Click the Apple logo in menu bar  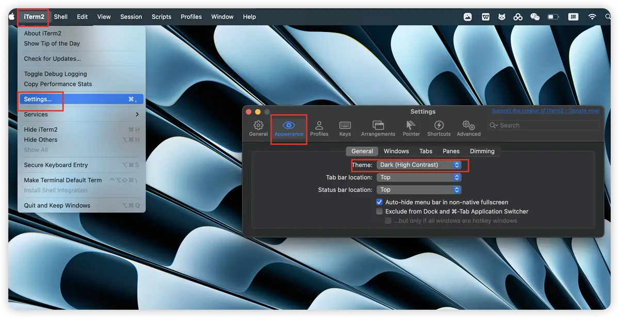(12, 16)
